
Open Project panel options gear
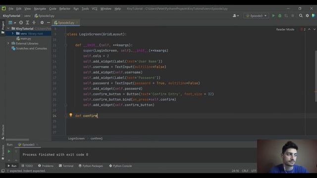(42, 23)
